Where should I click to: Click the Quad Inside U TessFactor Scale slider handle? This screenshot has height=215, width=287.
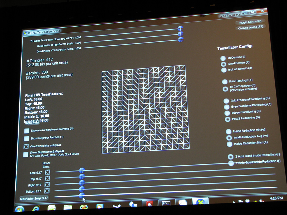(x=181, y=34)
